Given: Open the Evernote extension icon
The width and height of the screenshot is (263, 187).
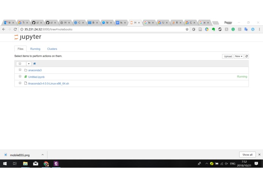Looking at the screenshot, I should coord(213,30).
